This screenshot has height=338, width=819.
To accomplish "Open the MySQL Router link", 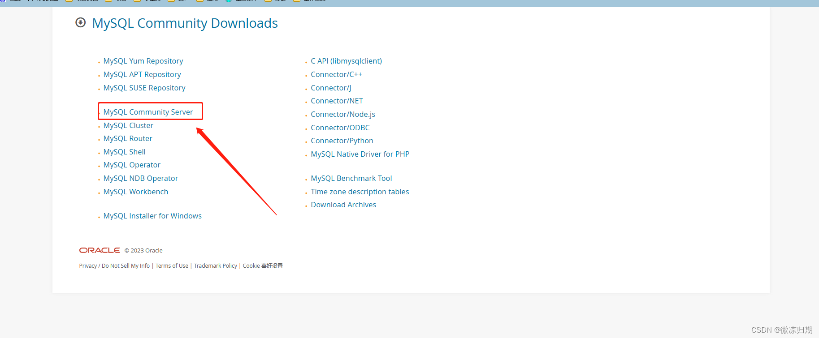I will (128, 138).
